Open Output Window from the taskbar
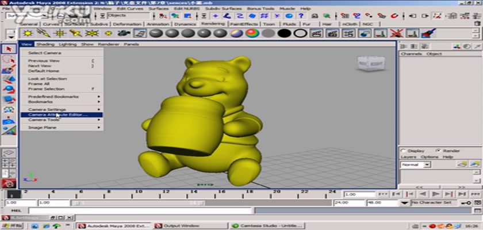Screen dimensions: 483x230 [191, 226]
